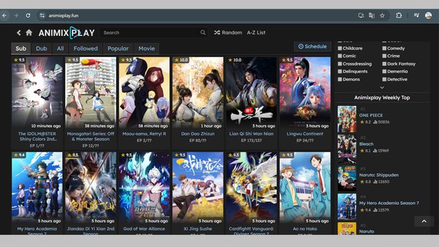Click the site back chevron beside the home icon

[x=19, y=33]
